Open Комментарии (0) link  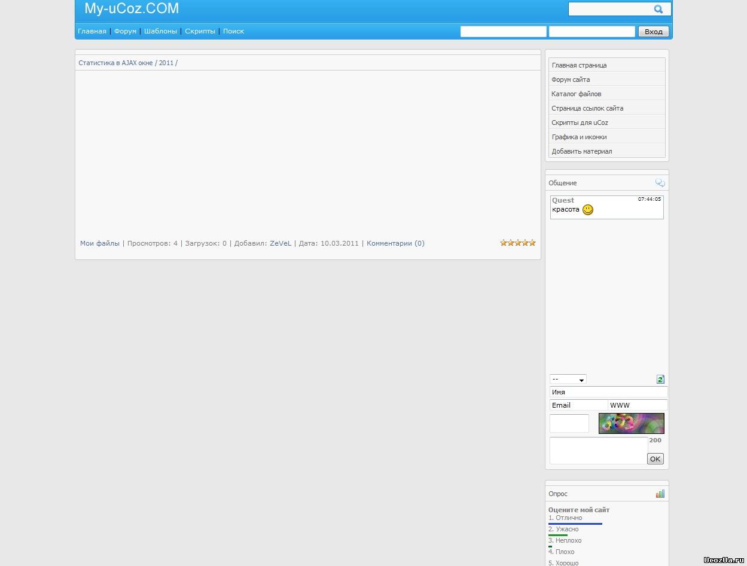pyautogui.click(x=395, y=243)
